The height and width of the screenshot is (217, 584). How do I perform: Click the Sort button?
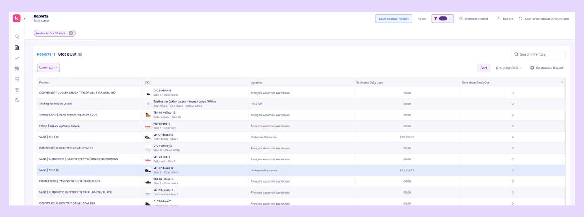[x=484, y=68]
